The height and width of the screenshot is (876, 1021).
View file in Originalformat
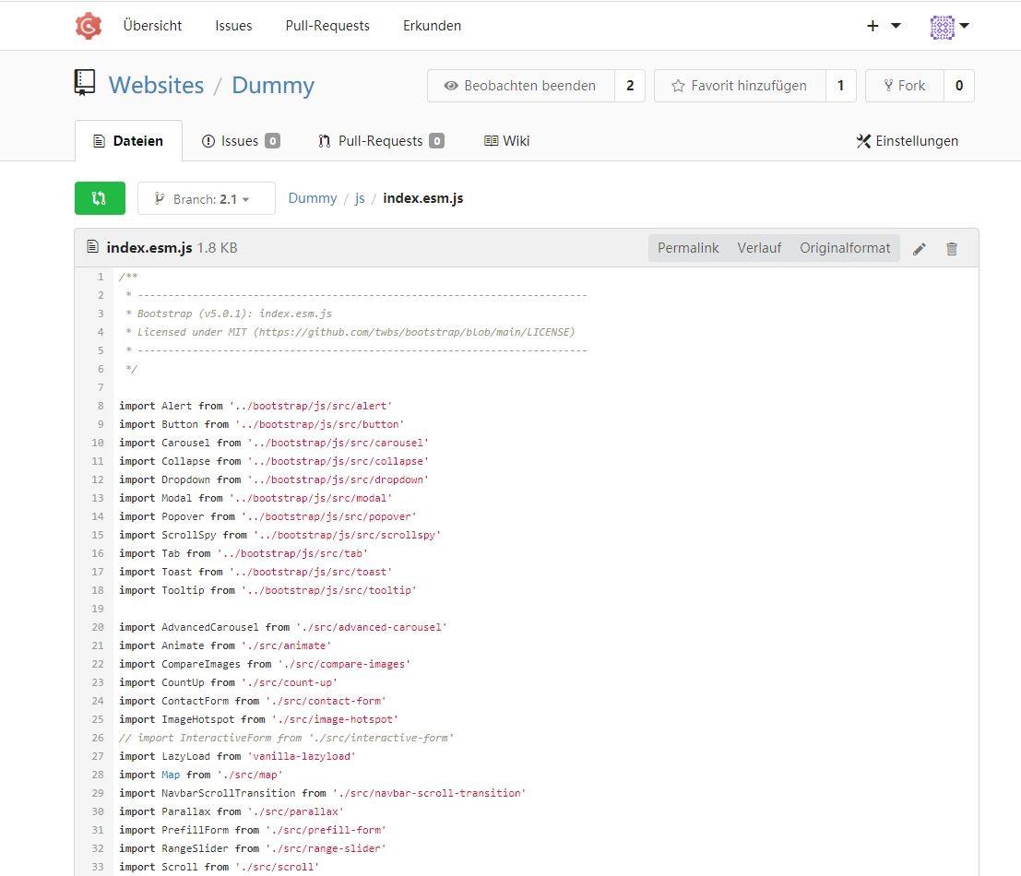click(x=845, y=248)
